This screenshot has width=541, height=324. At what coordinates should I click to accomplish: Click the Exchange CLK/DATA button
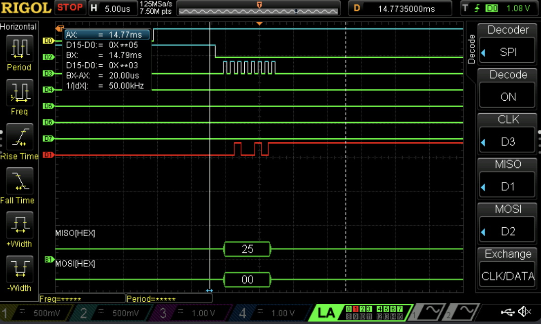click(508, 268)
